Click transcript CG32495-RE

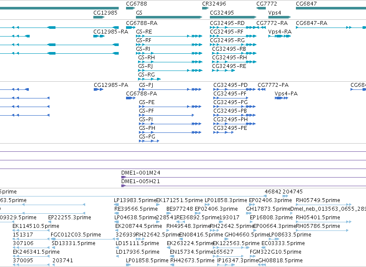pyautogui.click(x=229, y=66)
